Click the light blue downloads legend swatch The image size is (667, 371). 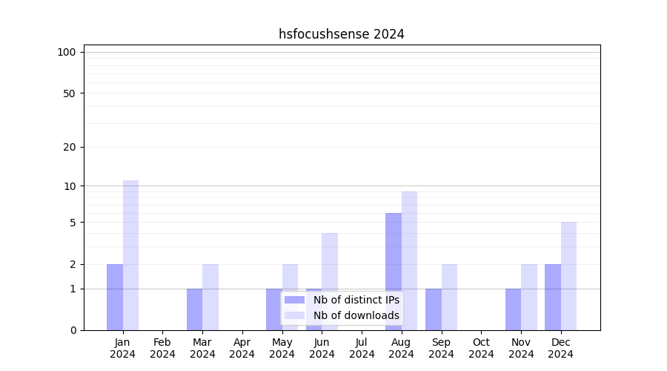tap(294, 315)
